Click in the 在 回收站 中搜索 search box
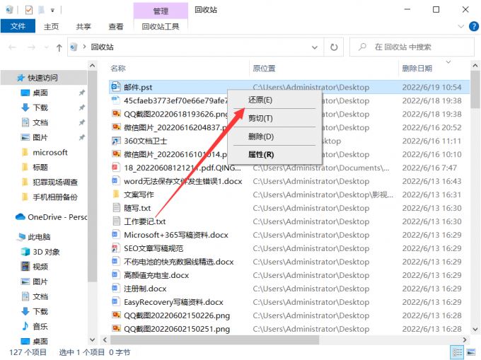 coord(412,47)
